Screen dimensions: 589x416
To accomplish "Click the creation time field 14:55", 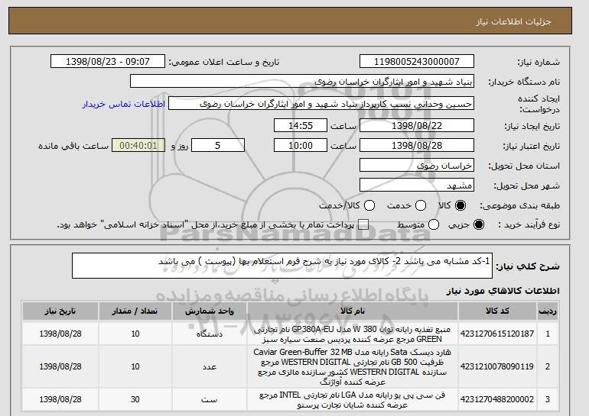I will click(301, 125).
